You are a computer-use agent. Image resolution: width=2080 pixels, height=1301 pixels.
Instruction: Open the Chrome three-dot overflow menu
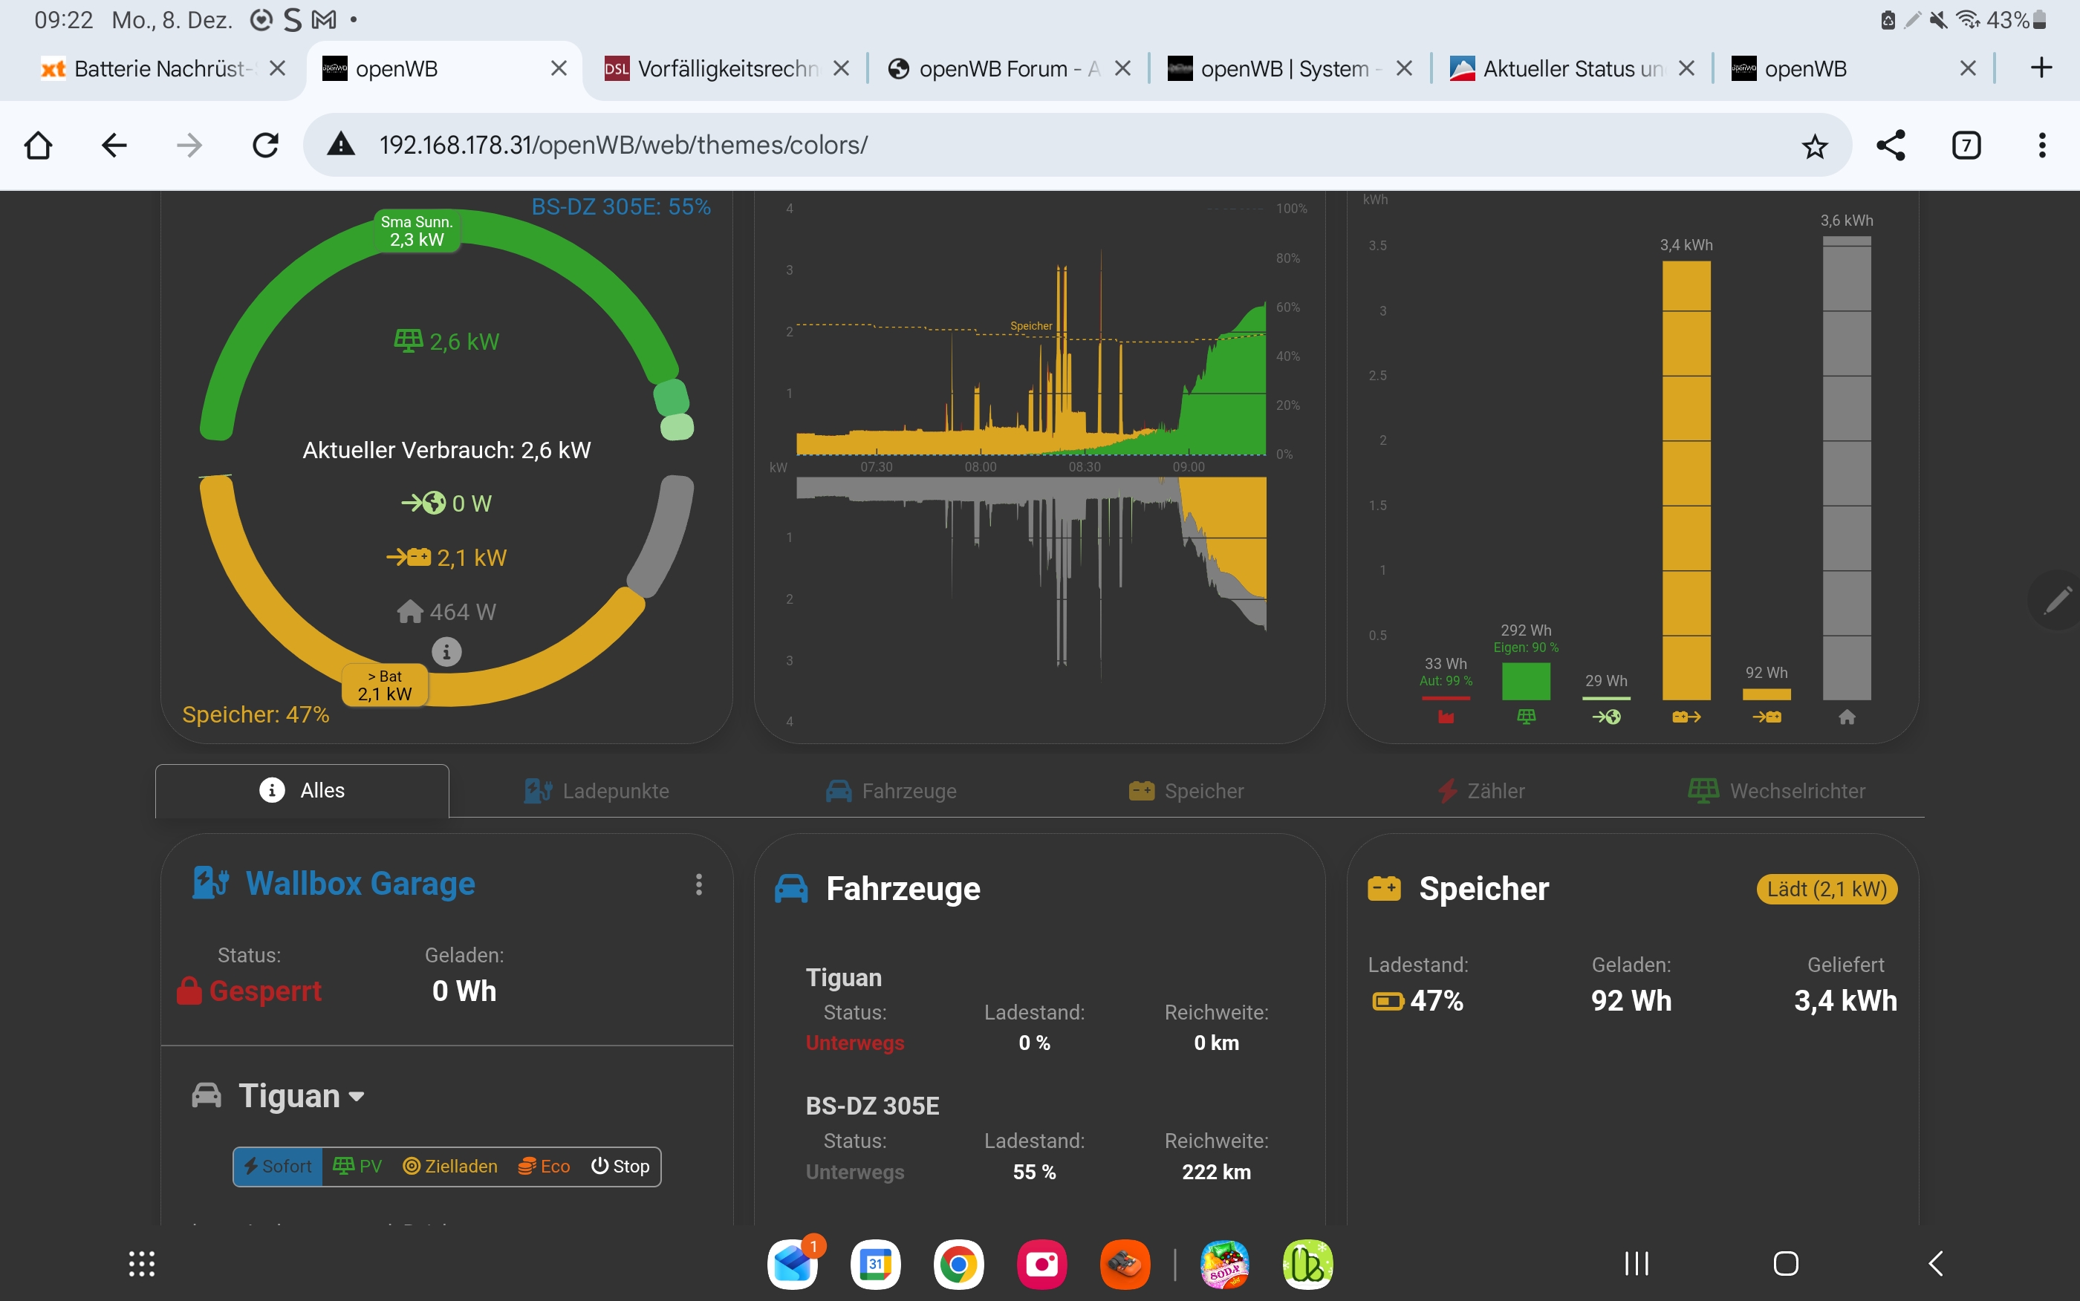point(2041,146)
